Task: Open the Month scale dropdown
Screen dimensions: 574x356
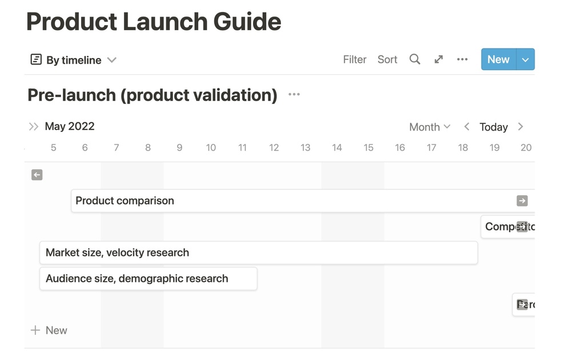Action: [x=430, y=127]
